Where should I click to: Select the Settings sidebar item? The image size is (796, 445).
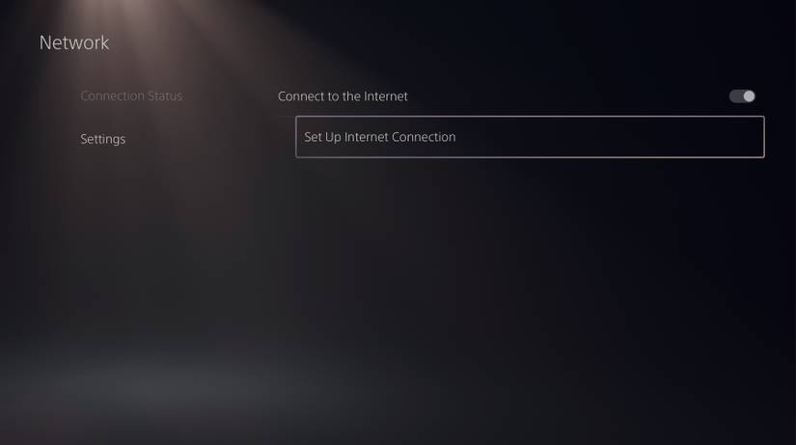click(x=102, y=139)
